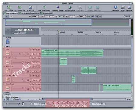Select the Voice Track Recording 2 clip
This screenshot has height=110, width=136.
coord(117,88)
